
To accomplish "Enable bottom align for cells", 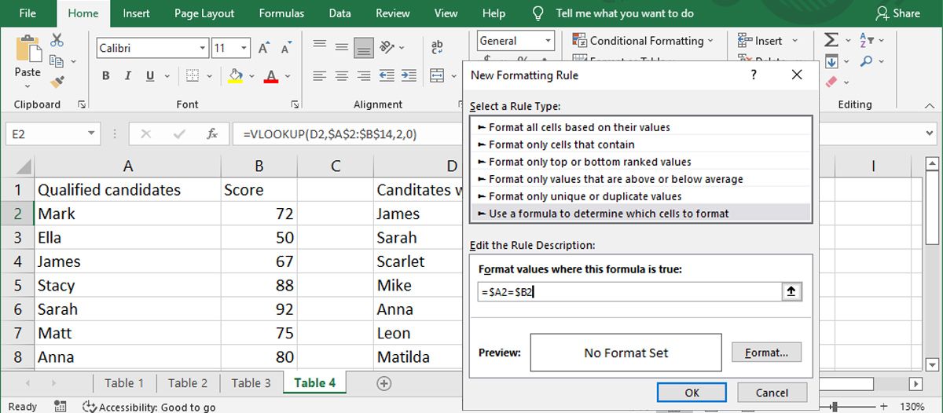I will click(x=363, y=48).
